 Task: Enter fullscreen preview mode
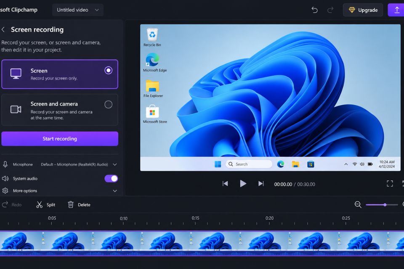click(390, 184)
